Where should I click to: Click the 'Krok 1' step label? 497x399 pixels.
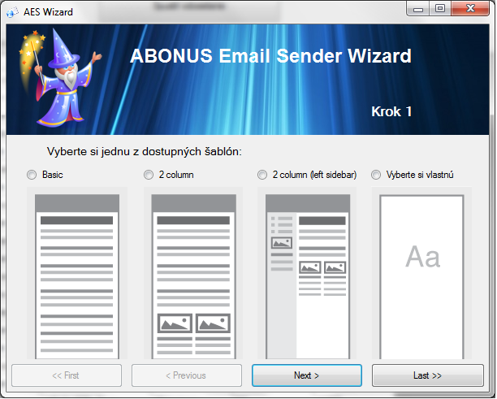(391, 111)
